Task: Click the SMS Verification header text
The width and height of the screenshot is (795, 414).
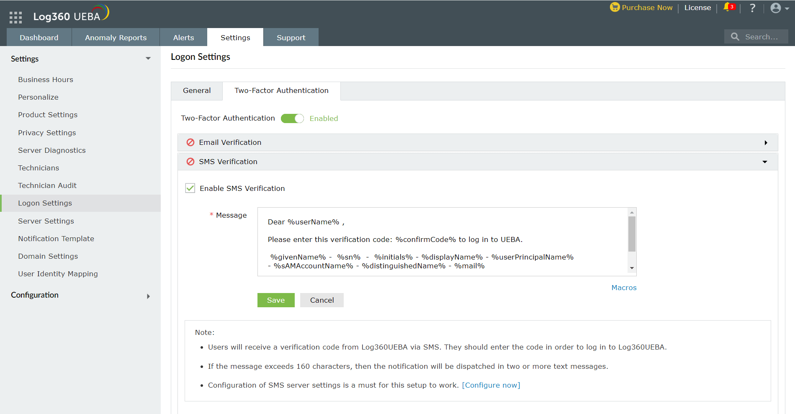Action: click(x=228, y=162)
